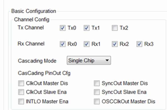The width and height of the screenshot is (167, 110).
Task: Tick the INTLO Master Ena box
Action: (21, 101)
